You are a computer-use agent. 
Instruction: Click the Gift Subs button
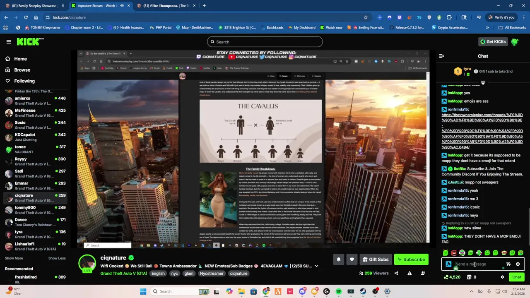(376, 260)
